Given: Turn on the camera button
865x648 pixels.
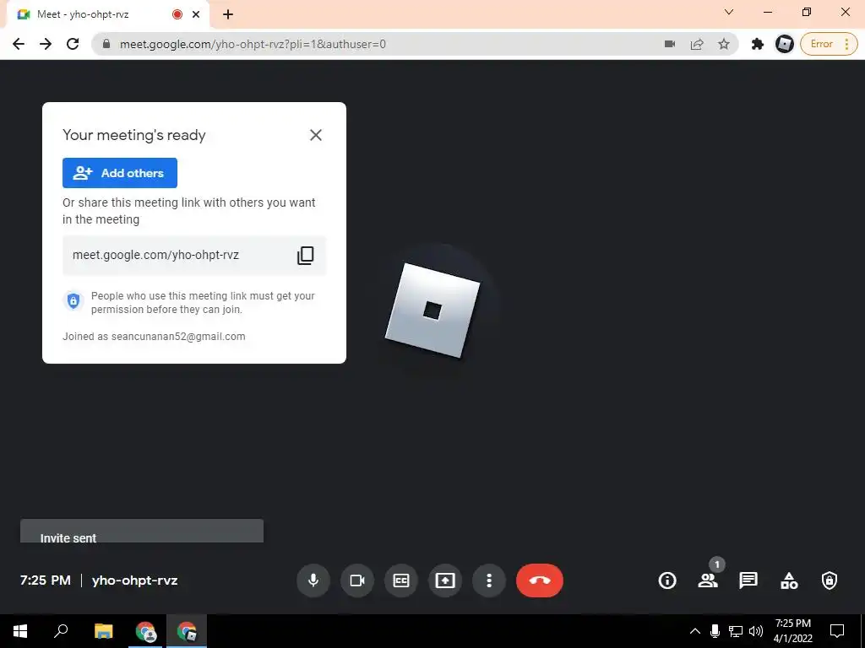Looking at the screenshot, I should (357, 580).
